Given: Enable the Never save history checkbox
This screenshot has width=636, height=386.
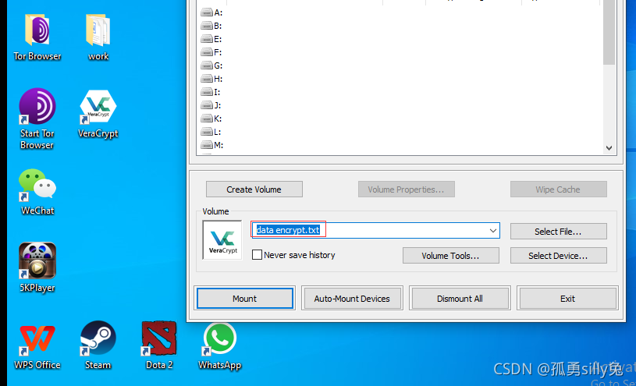Looking at the screenshot, I should click(x=257, y=255).
